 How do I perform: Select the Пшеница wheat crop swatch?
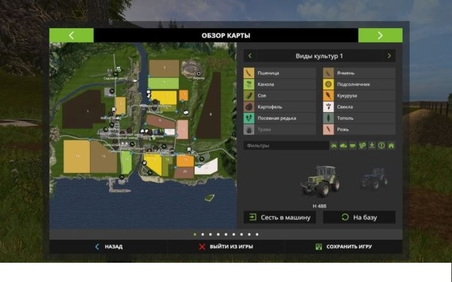coord(249,73)
